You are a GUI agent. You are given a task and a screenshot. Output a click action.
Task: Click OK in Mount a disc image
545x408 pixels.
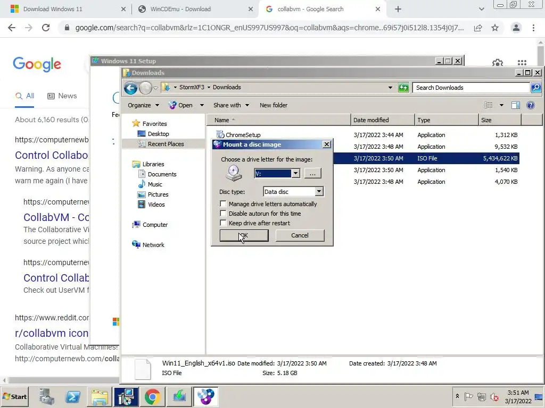pos(244,235)
